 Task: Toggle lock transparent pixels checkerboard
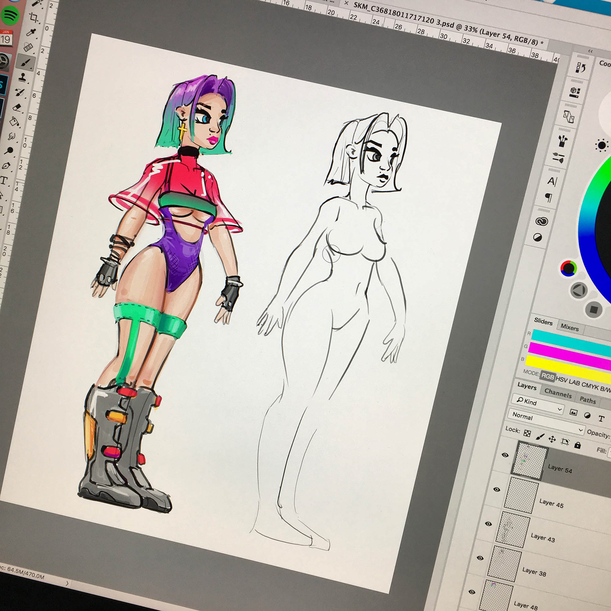click(527, 433)
